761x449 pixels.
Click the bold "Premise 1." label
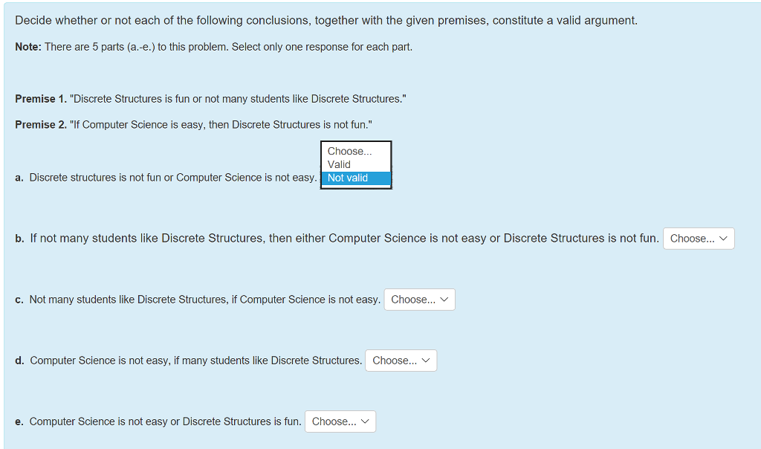point(40,99)
